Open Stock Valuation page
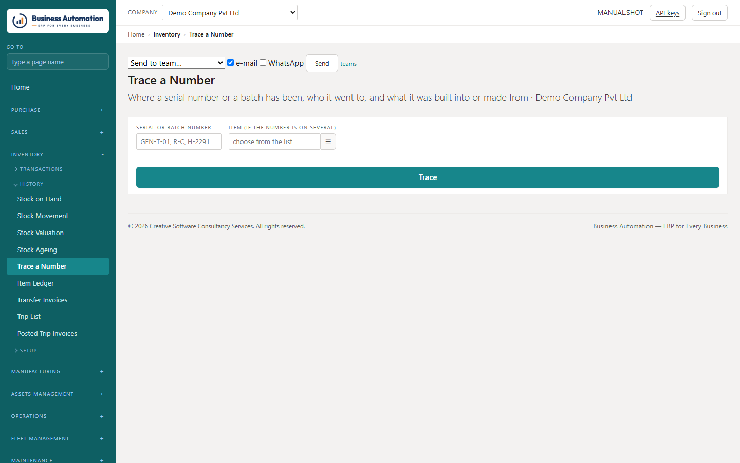The height and width of the screenshot is (463, 740). (x=58, y=233)
